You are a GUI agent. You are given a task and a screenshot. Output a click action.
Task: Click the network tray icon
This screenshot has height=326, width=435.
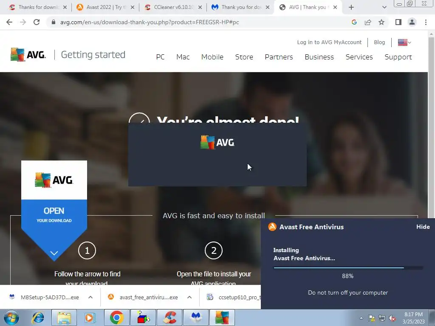[x=382, y=318]
